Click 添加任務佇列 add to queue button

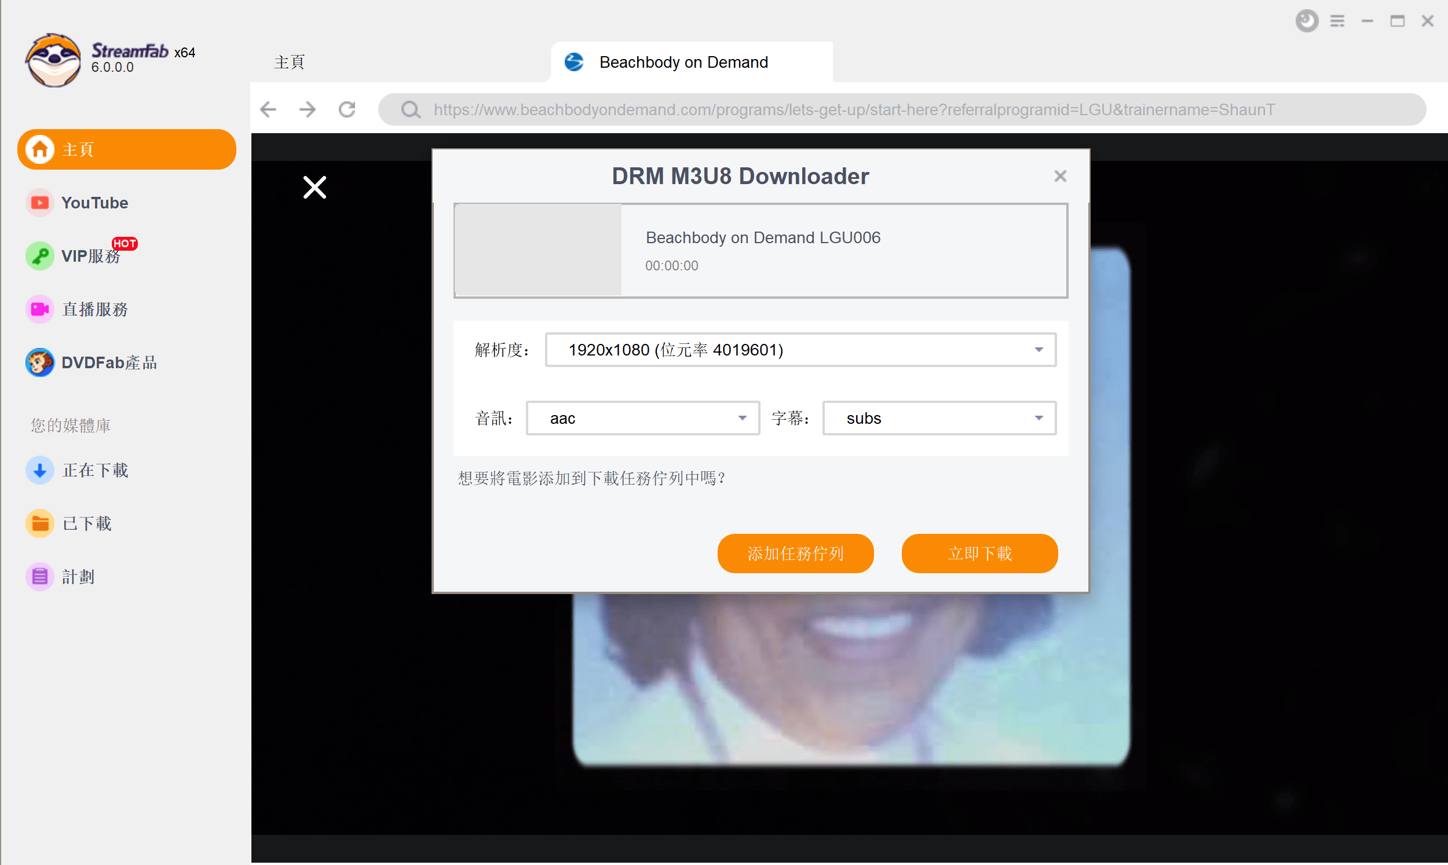coord(795,552)
